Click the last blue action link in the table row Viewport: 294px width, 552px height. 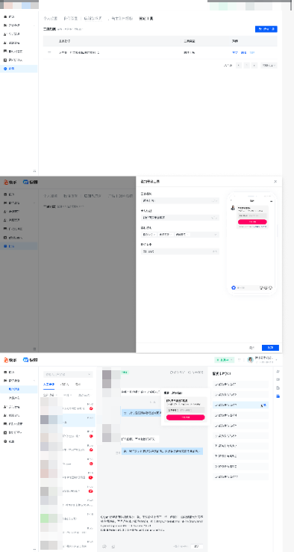[252, 52]
